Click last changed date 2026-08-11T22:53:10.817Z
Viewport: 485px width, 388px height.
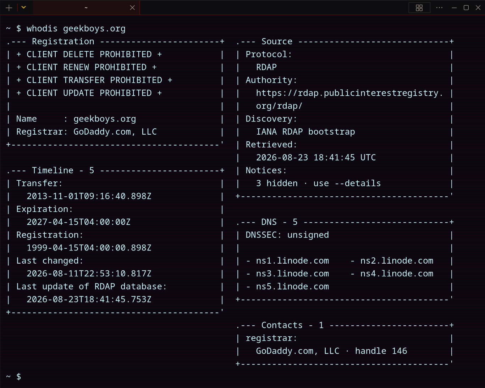[x=89, y=274]
